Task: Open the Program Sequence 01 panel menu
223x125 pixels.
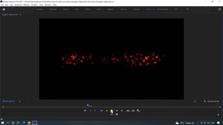Action: (20, 15)
